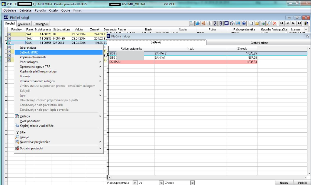
Task: Click the exit door icon in toolbar
Action: [307, 23]
